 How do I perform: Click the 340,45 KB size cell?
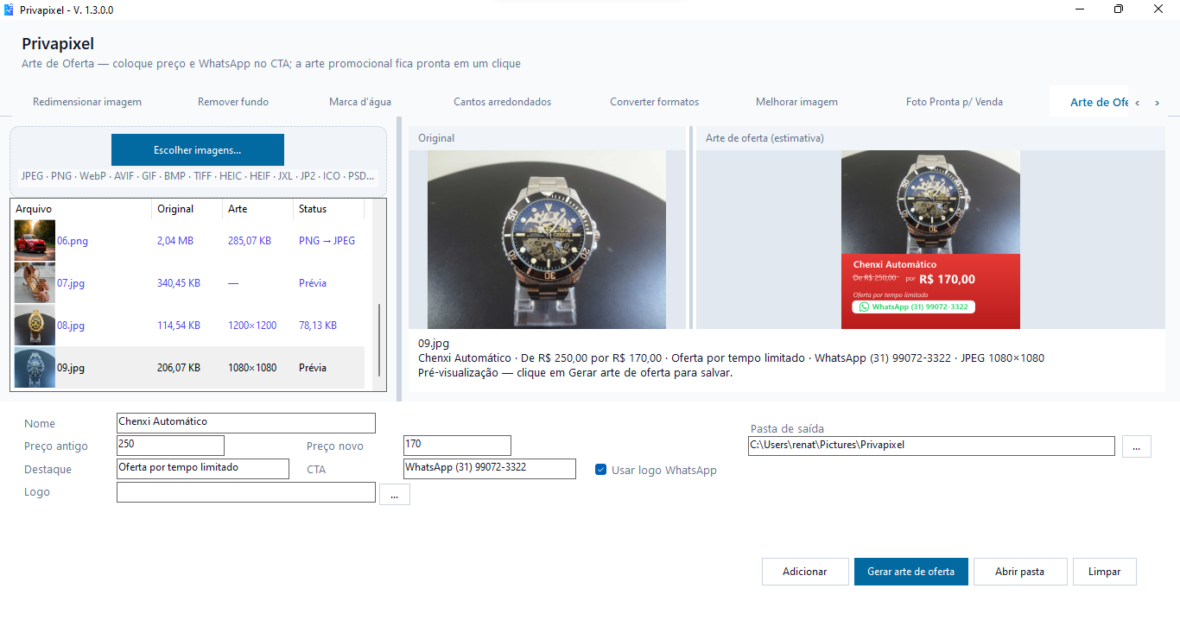pyautogui.click(x=179, y=283)
